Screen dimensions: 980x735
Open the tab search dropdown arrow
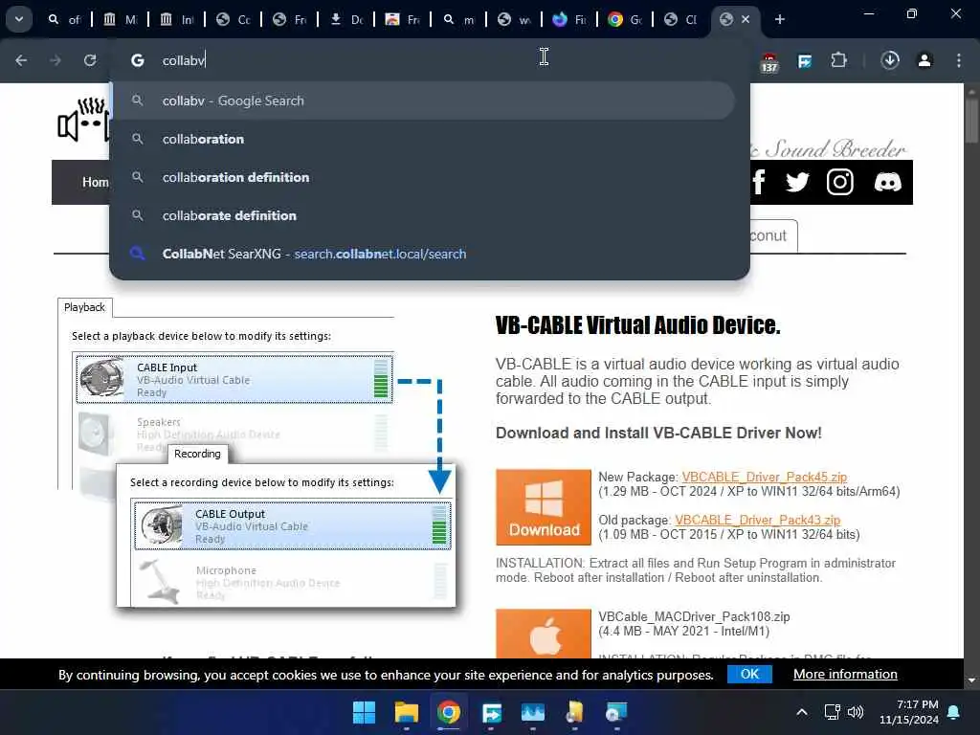19,19
